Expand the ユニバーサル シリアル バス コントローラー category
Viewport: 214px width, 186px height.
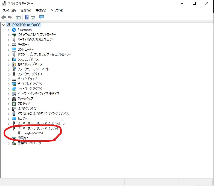(x=8, y=124)
